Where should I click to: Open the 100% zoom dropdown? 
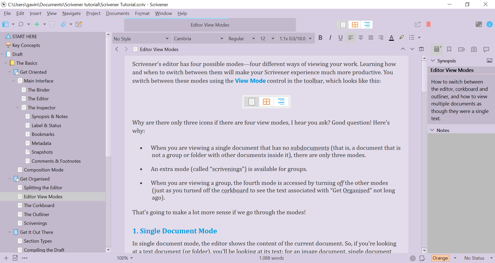click(125, 258)
